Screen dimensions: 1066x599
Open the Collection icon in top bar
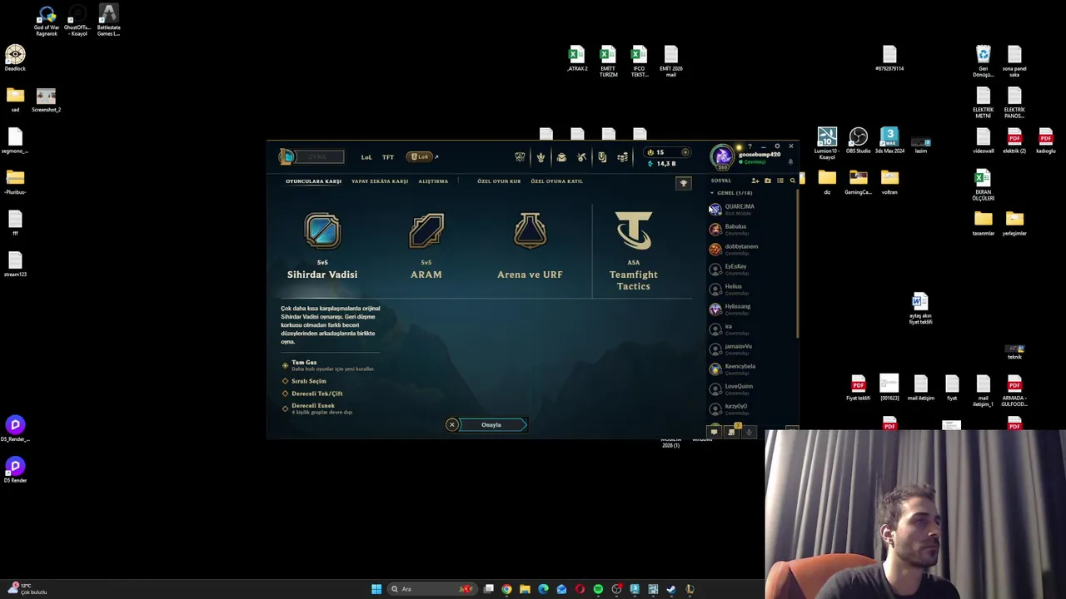point(561,157)
